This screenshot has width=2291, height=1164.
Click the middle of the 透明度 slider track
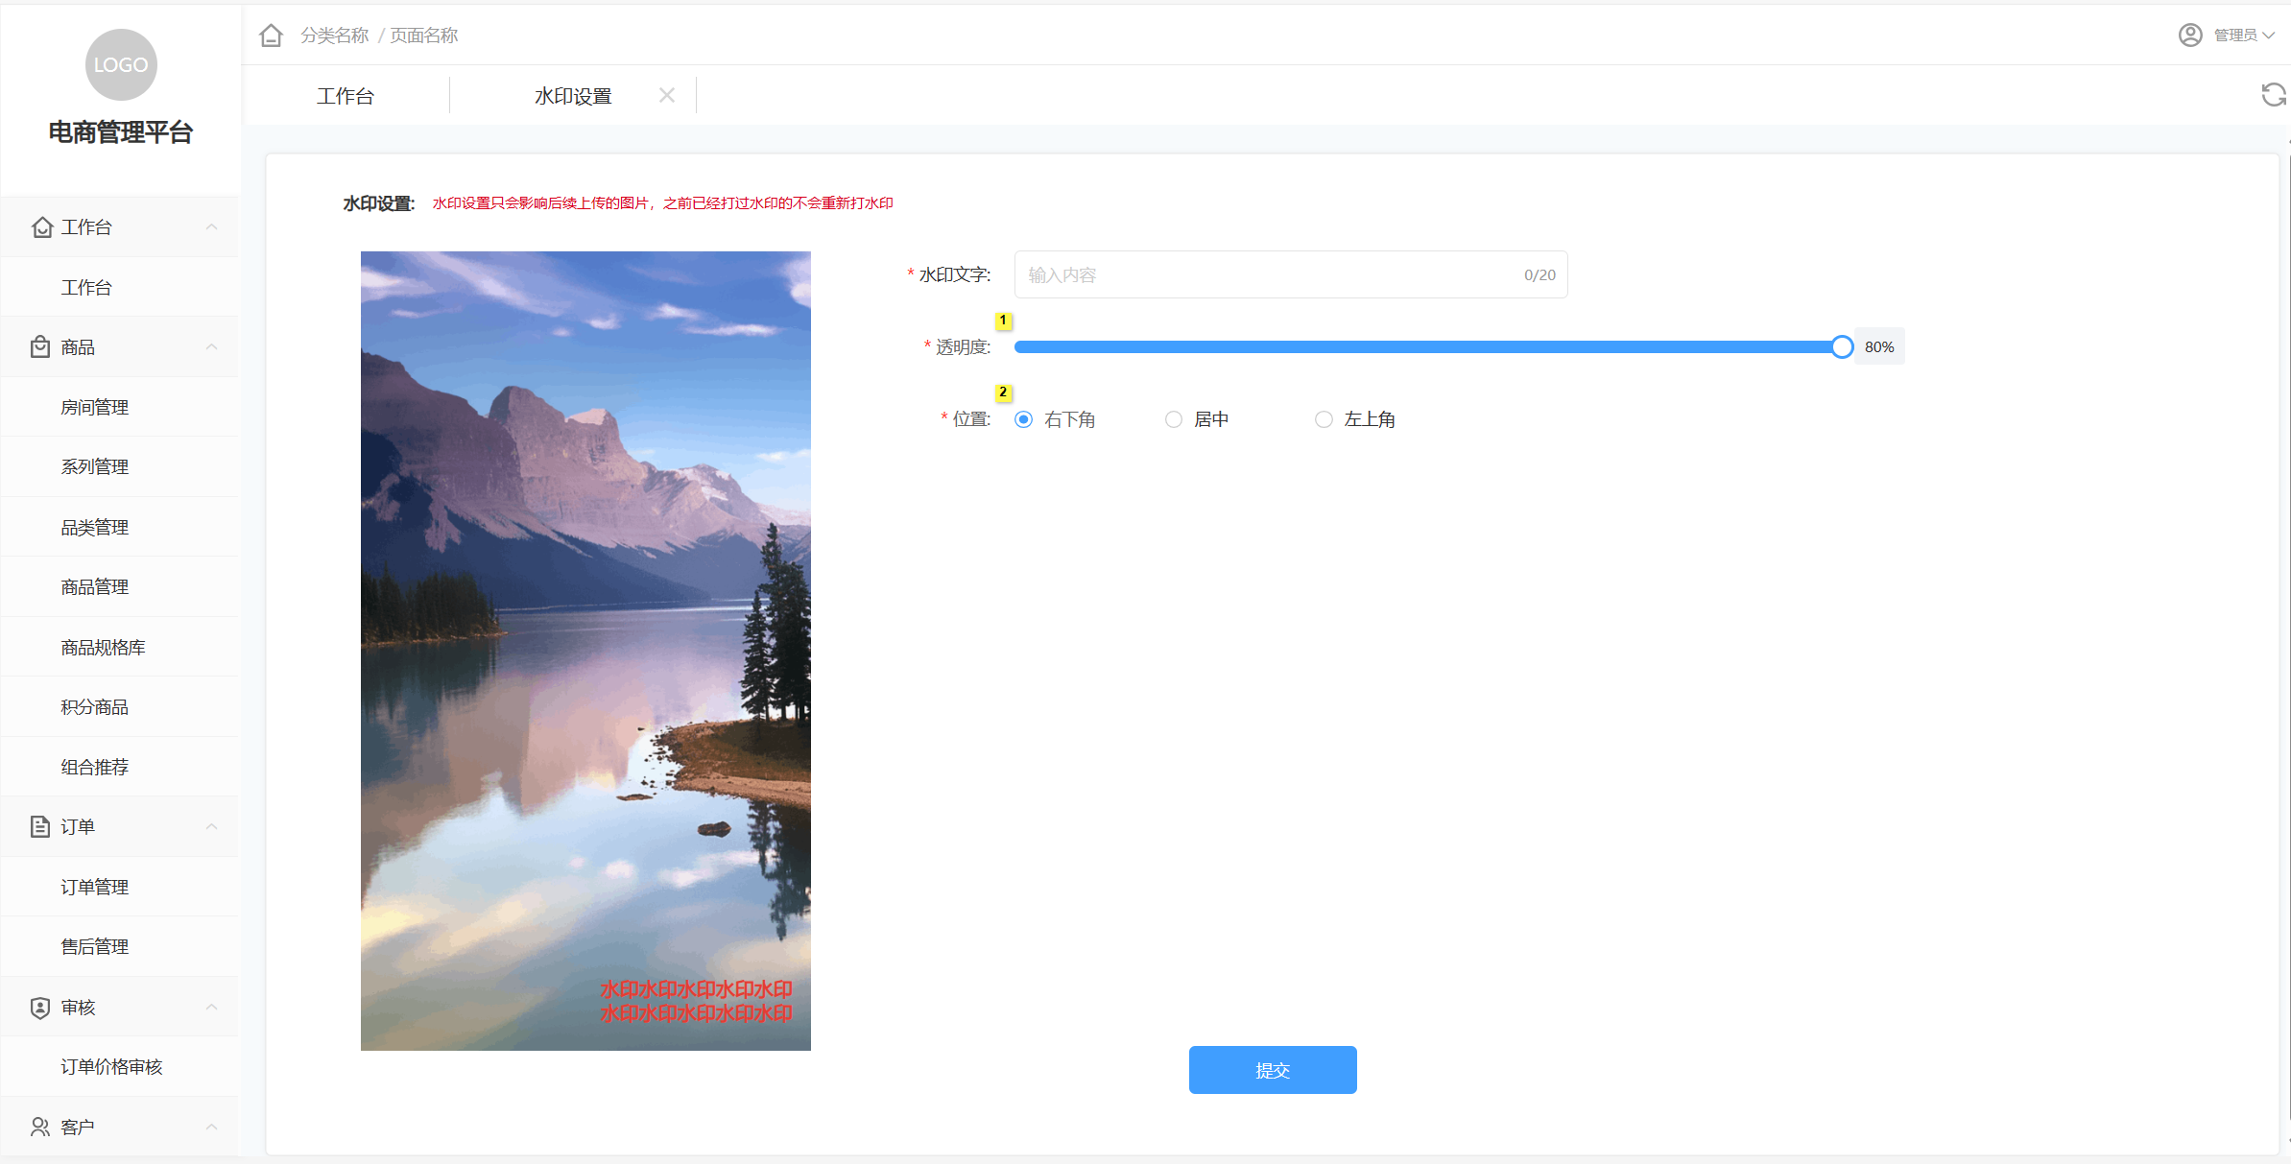(1428, 347)
